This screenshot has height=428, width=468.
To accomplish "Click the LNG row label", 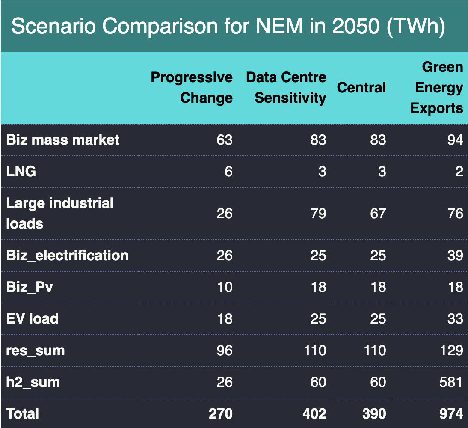I will [21, 172].
